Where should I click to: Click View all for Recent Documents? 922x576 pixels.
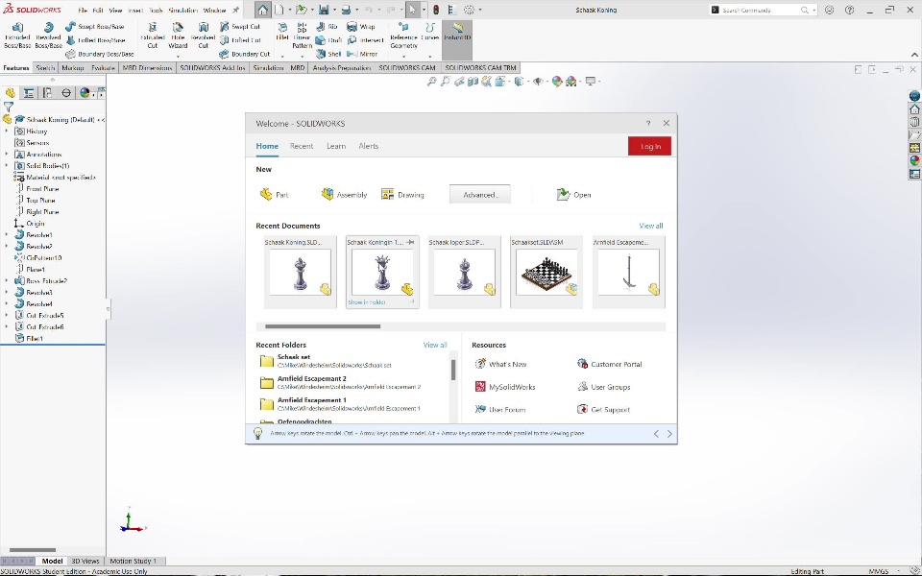(x=651, y=226)
